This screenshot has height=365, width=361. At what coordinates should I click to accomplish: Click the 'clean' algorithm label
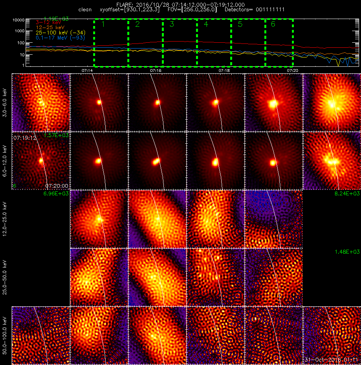tap(85, 10)
